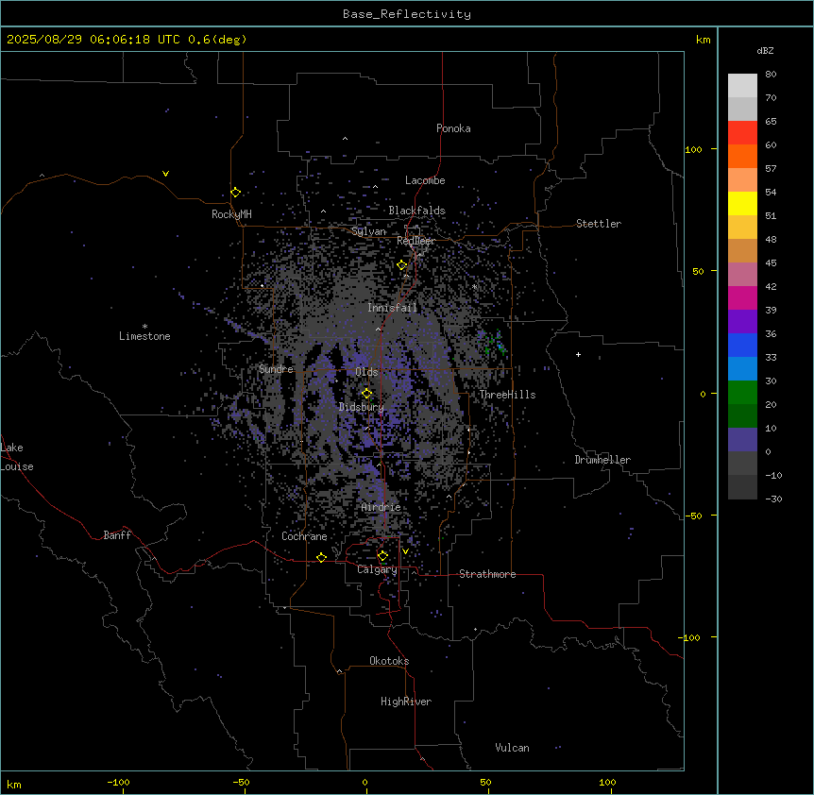The height and width of the screenshot is (795, 814).
Task: Click the Limestone map label
Action: tap(144, 336)
